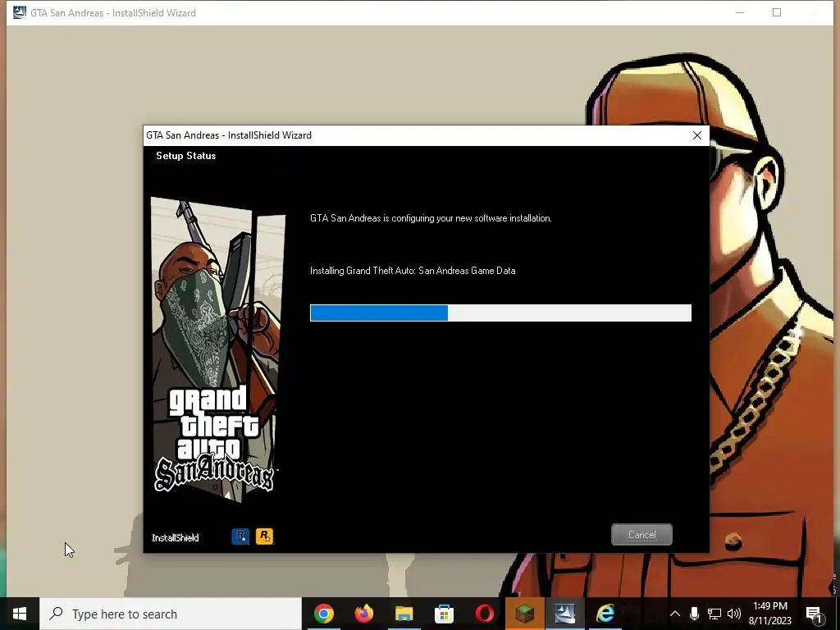Image resolution: width=840 pixels, height=630 pixels.
Task: Click the Setup Status heading
Action: point(186,156)
